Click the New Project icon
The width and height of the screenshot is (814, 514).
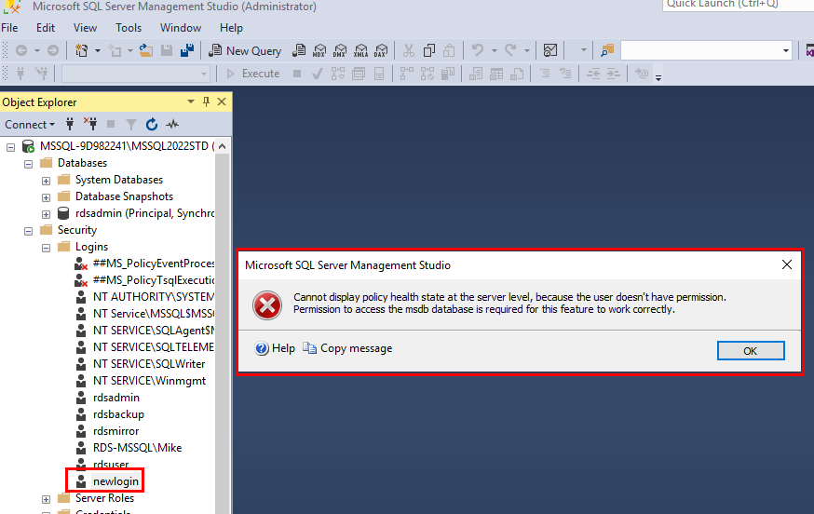[x=82, y=50]
